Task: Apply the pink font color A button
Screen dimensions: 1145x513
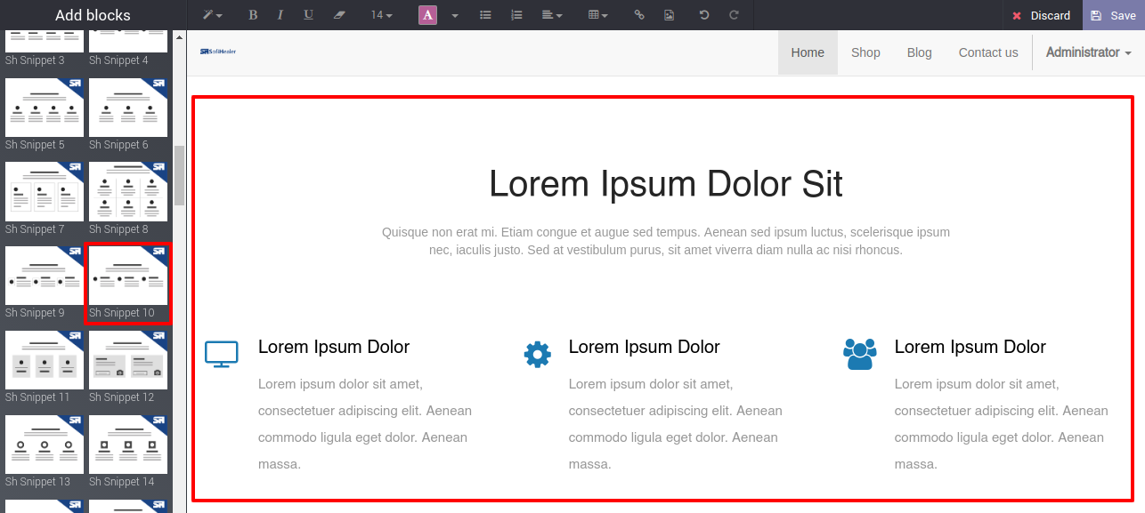Action: [x=428, y=15]
